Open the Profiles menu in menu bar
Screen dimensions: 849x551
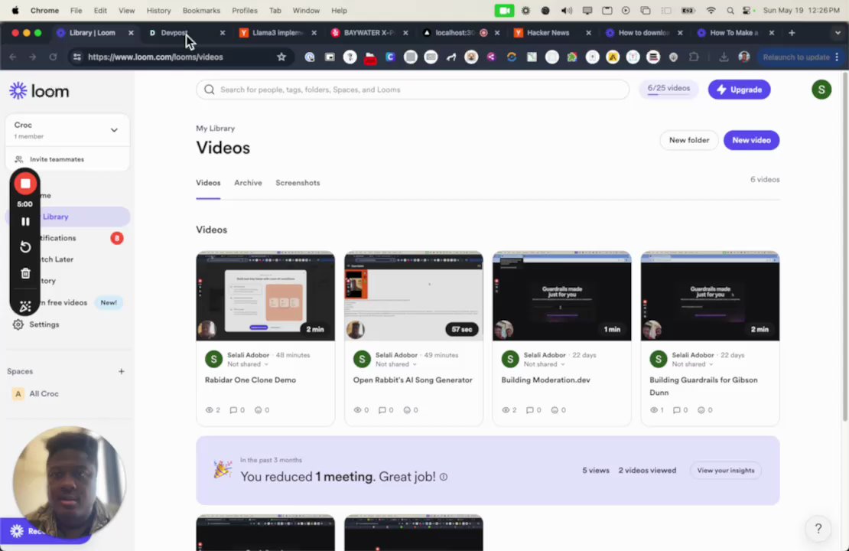(x=245, y=10)
